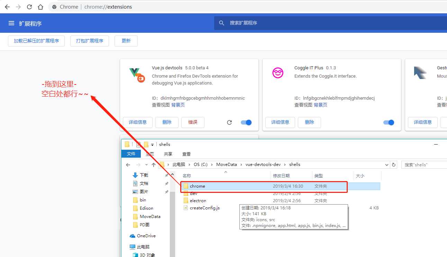Open Explorer recent locations dropdown arrow
The width and height of the screenshot is (447, 257).
coord(147,165)
